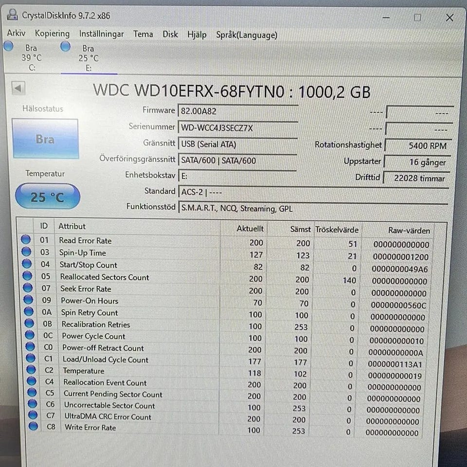467x467 pixels.
Task: Click the status dot for Spin Retry Count
Action: click(x=29, y=311)
